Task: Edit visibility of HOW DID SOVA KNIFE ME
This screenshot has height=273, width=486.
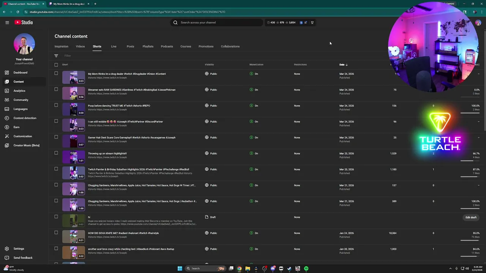Action: point(211,233)
